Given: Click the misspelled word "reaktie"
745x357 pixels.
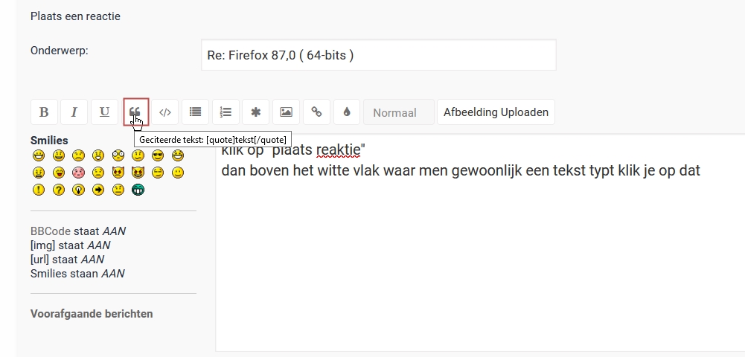Looking at the screenshot, I should 339,150.
